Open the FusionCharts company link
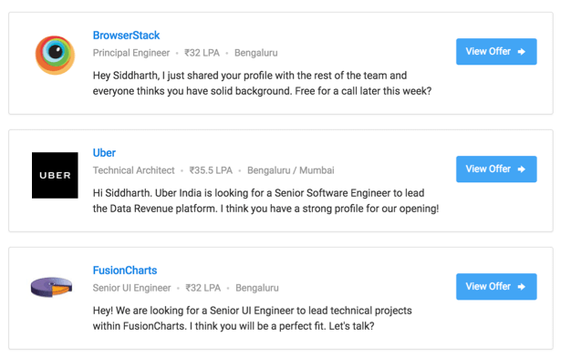The height and width of the screenshot is (358, 561). point(125,271)
